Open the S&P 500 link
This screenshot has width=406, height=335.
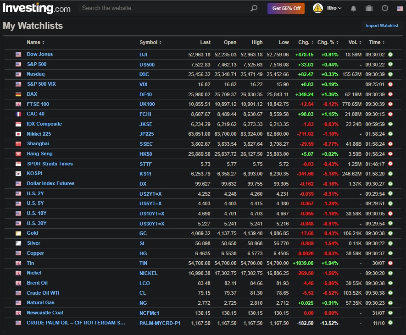[37, 65]
